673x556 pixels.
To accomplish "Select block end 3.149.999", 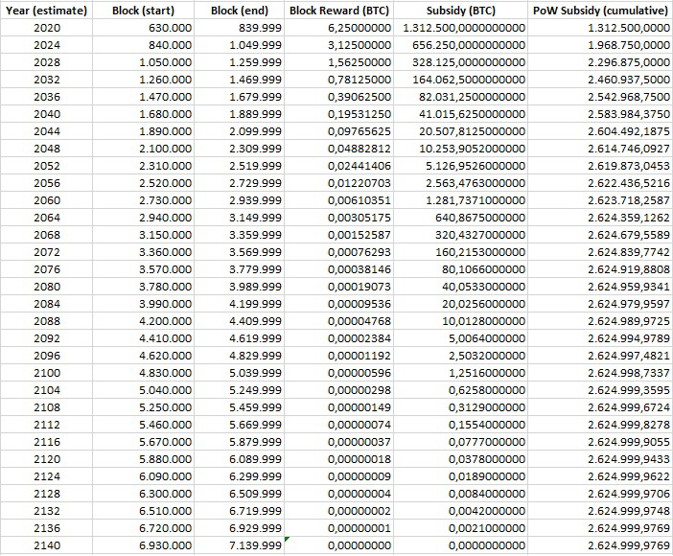I will coord(239,218).
